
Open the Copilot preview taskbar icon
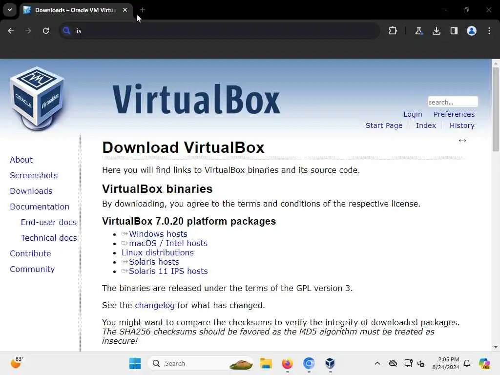[484, 363]
